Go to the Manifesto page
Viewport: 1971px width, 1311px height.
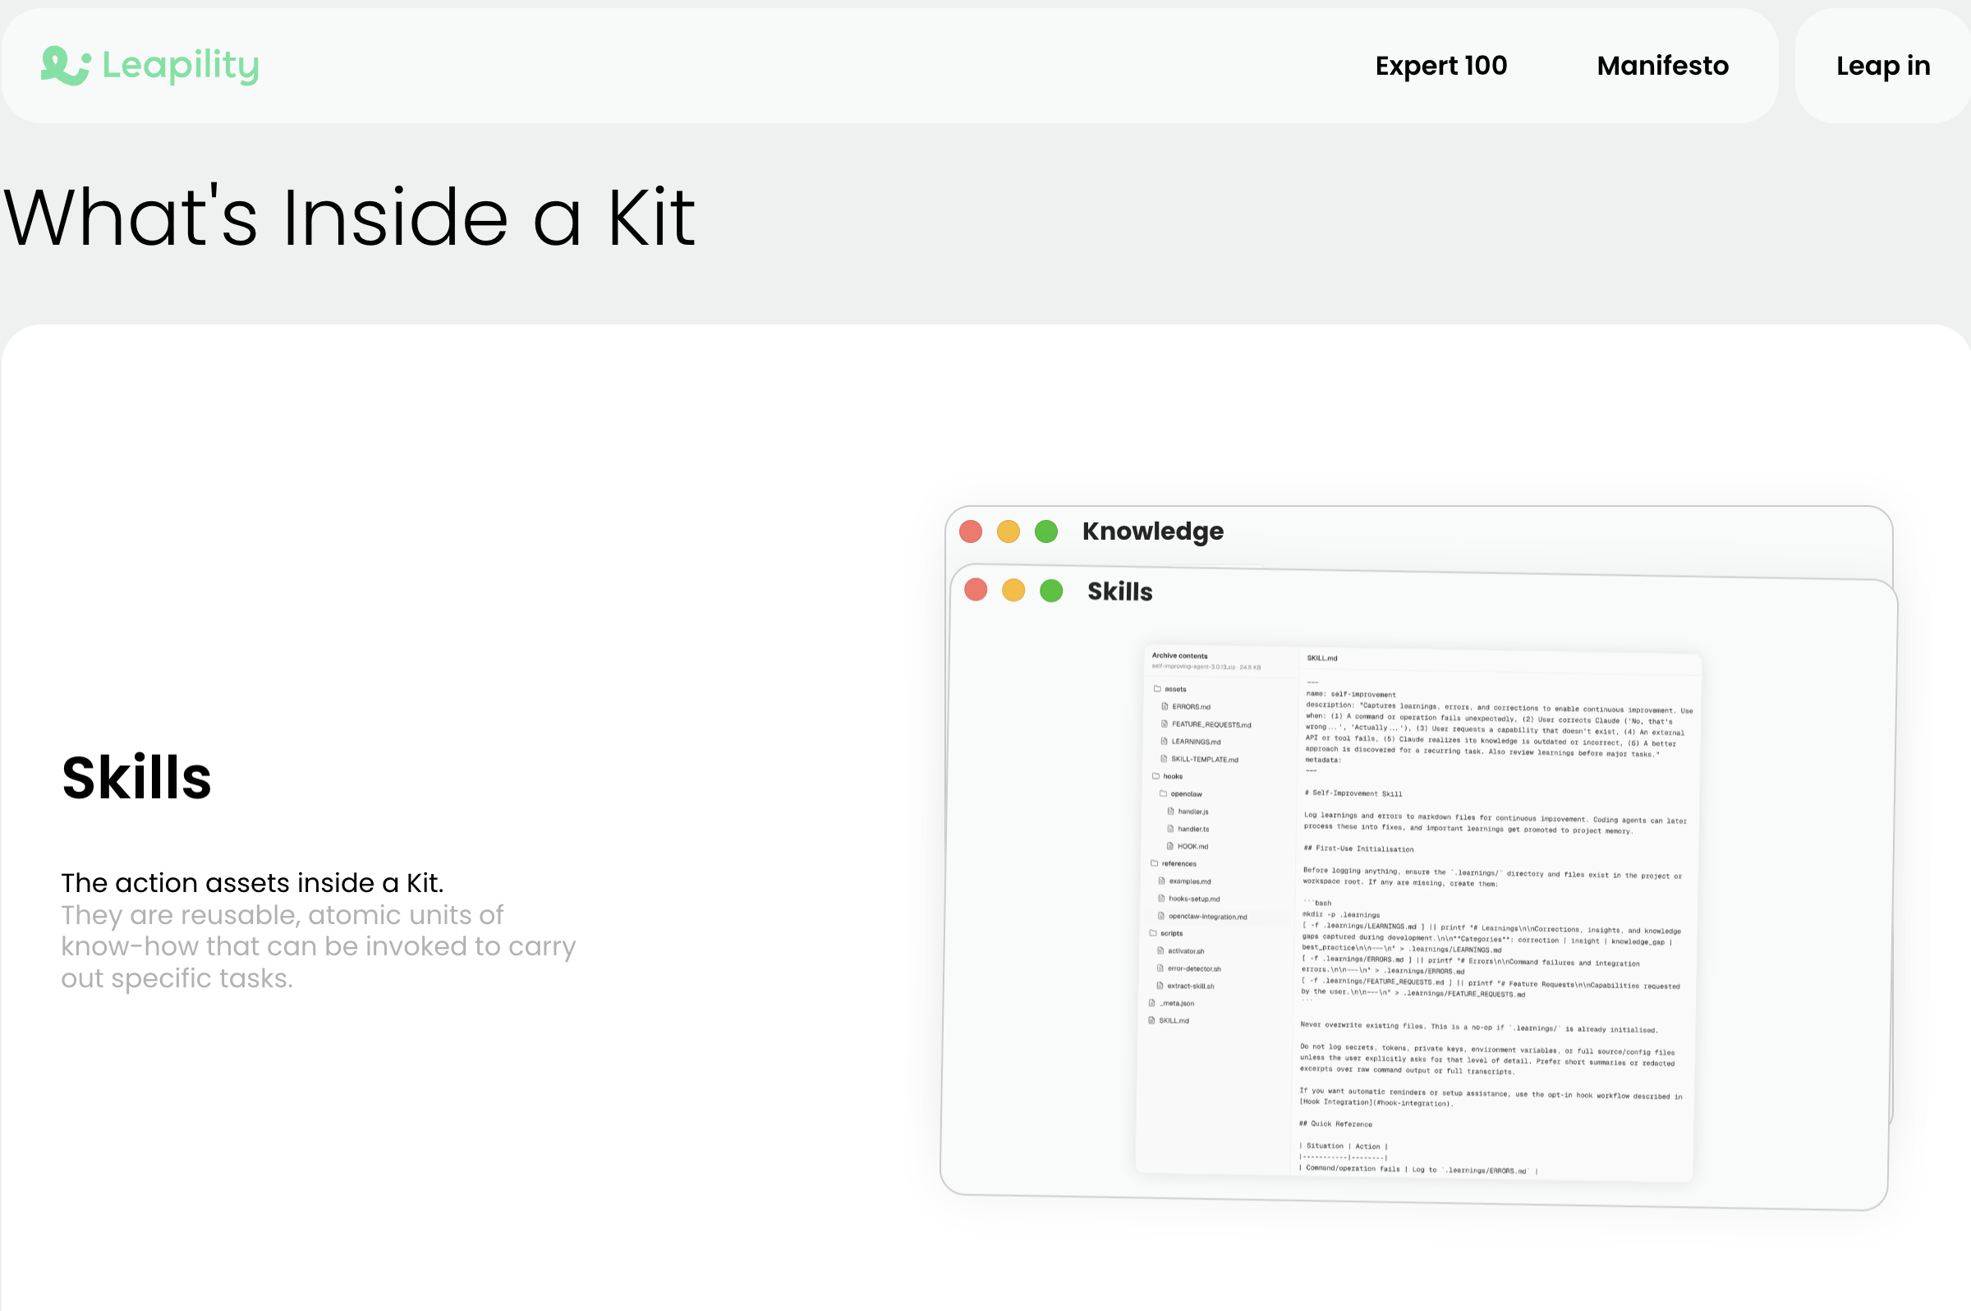pyautogui.click(x=1661, y=65)
